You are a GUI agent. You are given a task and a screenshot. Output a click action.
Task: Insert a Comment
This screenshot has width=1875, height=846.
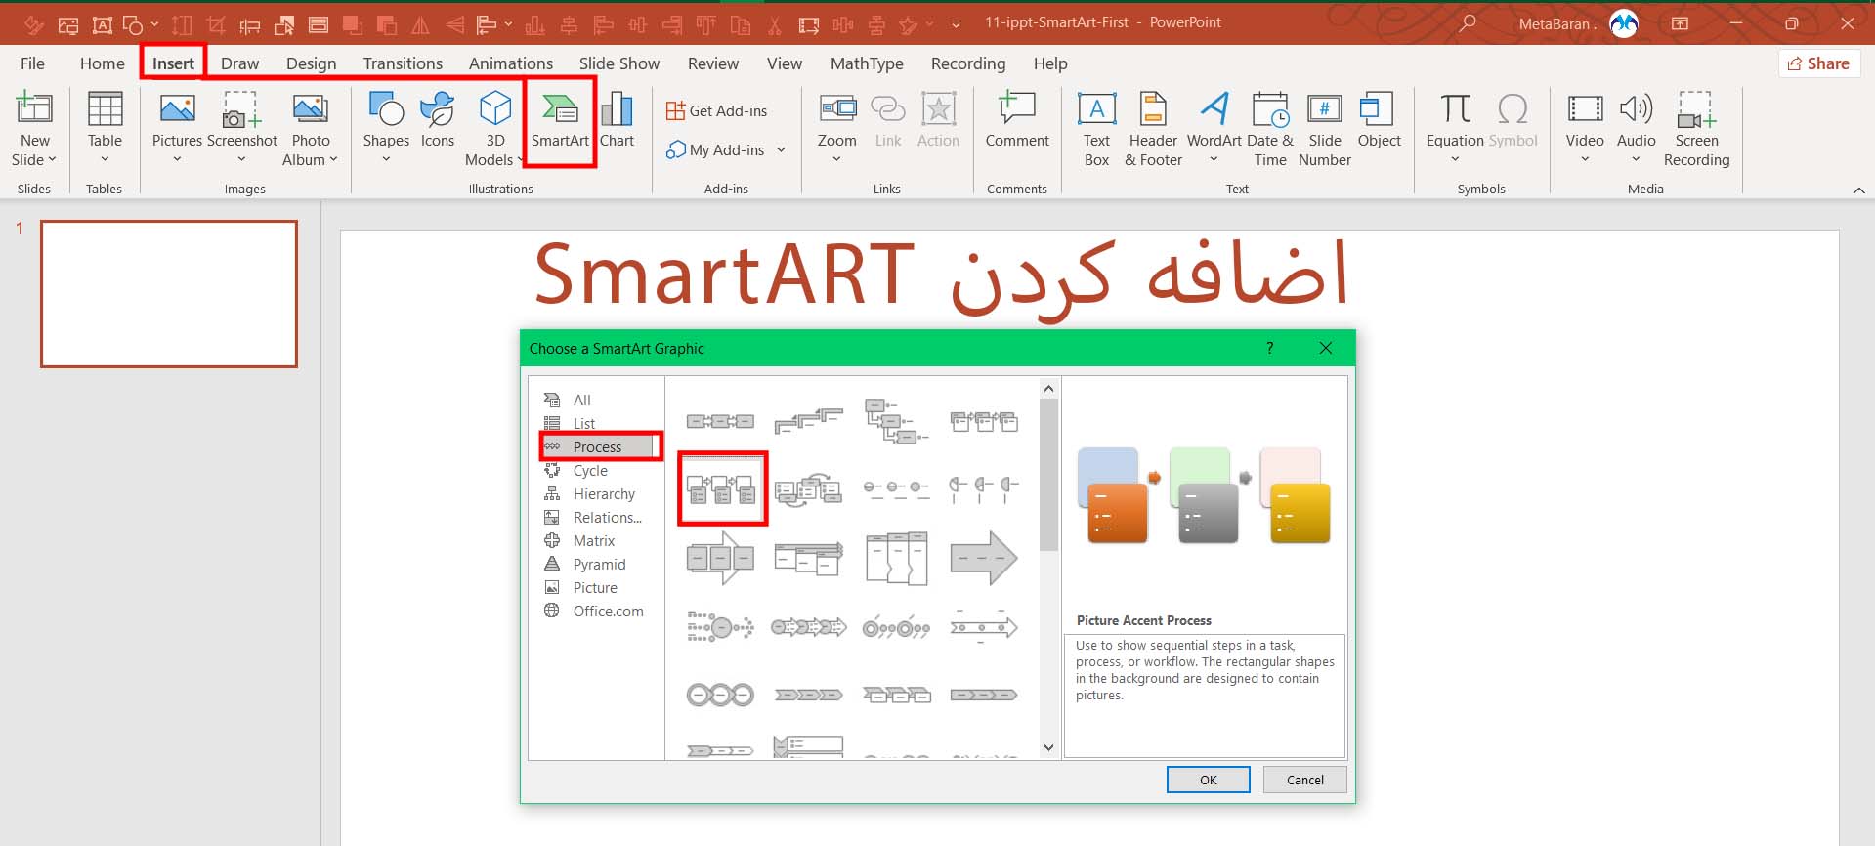point(1017,121)
